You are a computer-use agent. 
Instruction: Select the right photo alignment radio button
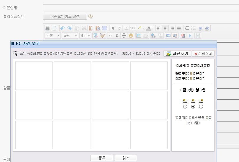click(x=201, y=106)
